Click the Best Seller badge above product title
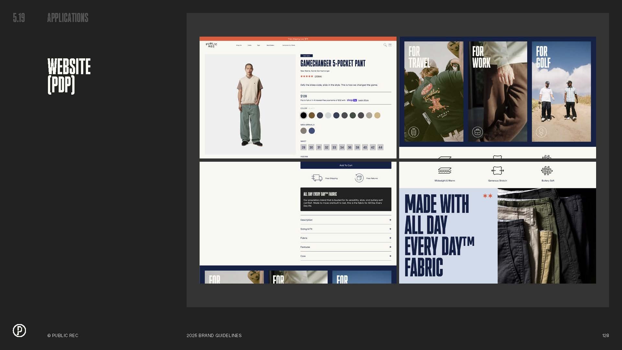This screenshot has width=622, height=350. (306, 56)
